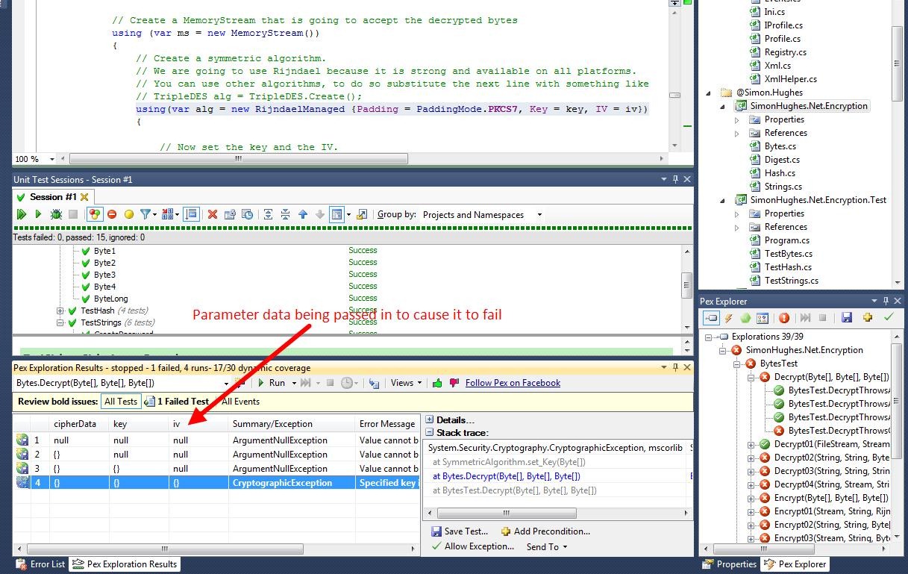Click the Debug tests bug icon
Screen dimensions: 908x574
pyautogui.click(x=55, y=214)
